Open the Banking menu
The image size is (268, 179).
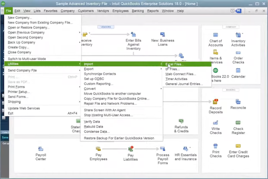pos(138,11)
